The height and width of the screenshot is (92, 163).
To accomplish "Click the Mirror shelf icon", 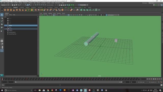I will 42,10.
